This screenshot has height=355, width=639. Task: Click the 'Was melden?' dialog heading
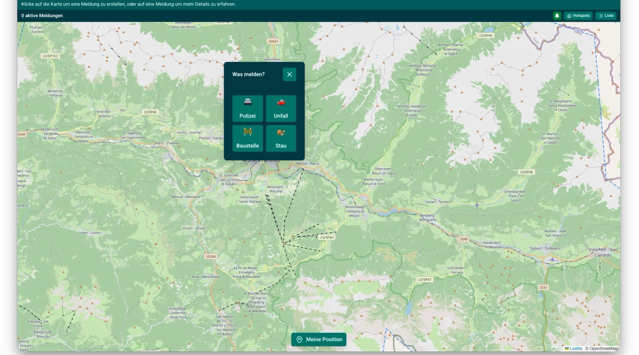pos(248,74)
